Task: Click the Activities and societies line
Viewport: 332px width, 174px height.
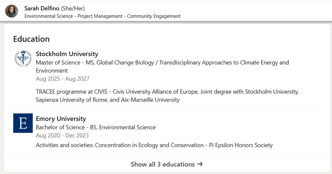Action: click(154, 145)
